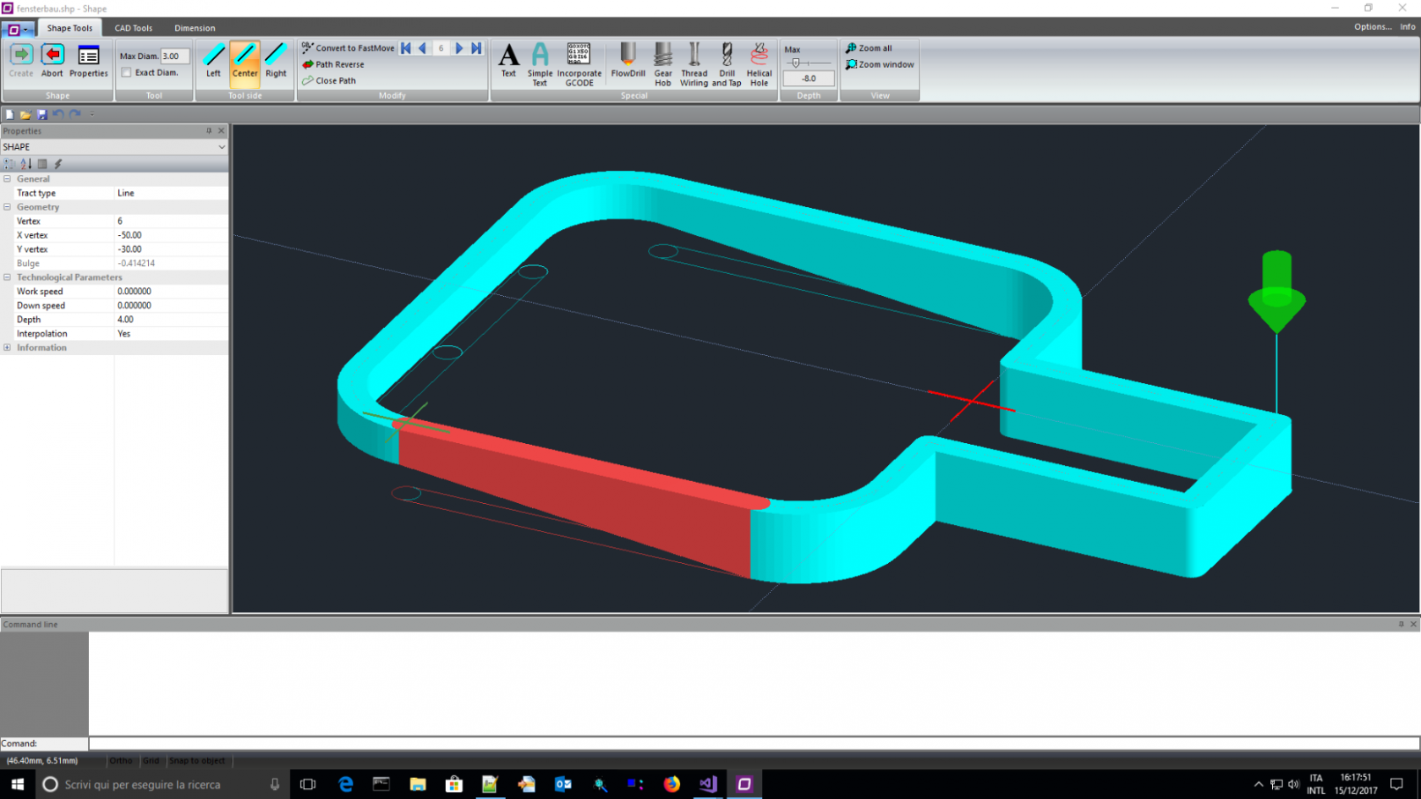Switch to the CAD Tools tab

click(134, 28)
